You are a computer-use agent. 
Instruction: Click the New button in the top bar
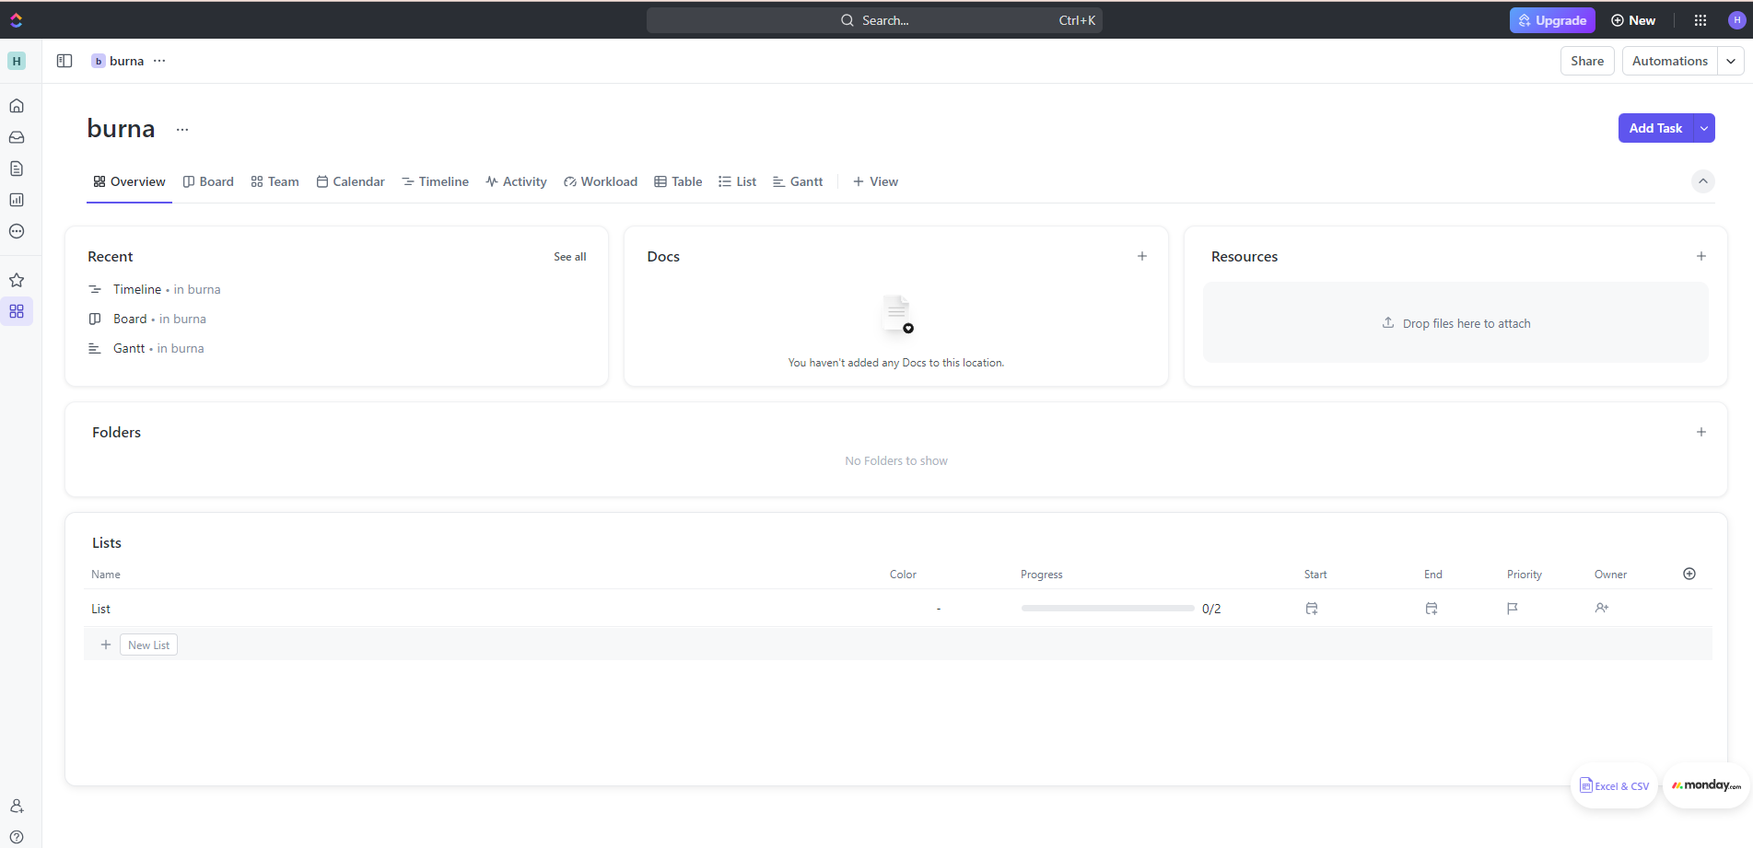(1633, 20)
